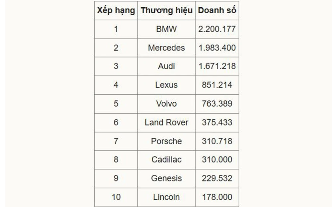Image resolution: width=332 pixels, height=207 pixels.
Task: Select the BMW brand cell
Action: (x=166, y=29)
